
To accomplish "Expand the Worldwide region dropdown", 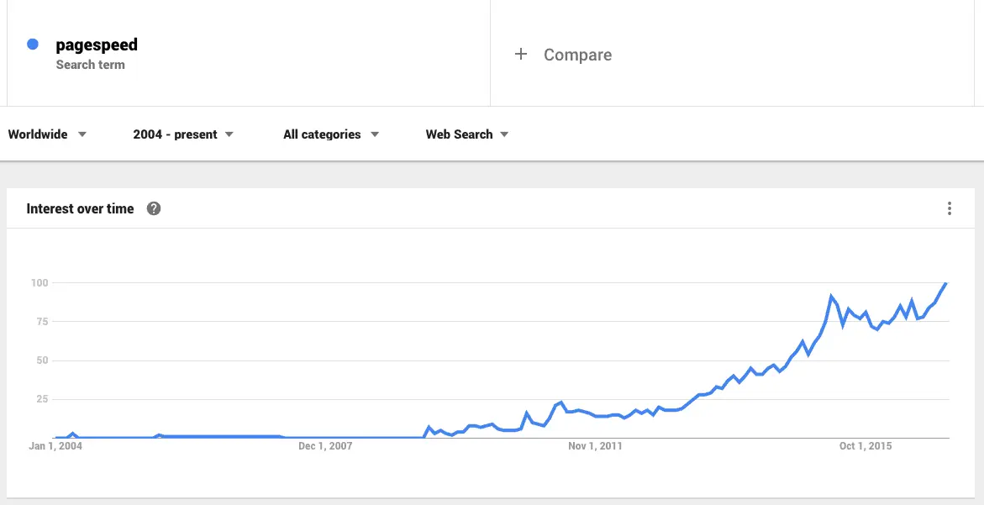I will point(47,134).
